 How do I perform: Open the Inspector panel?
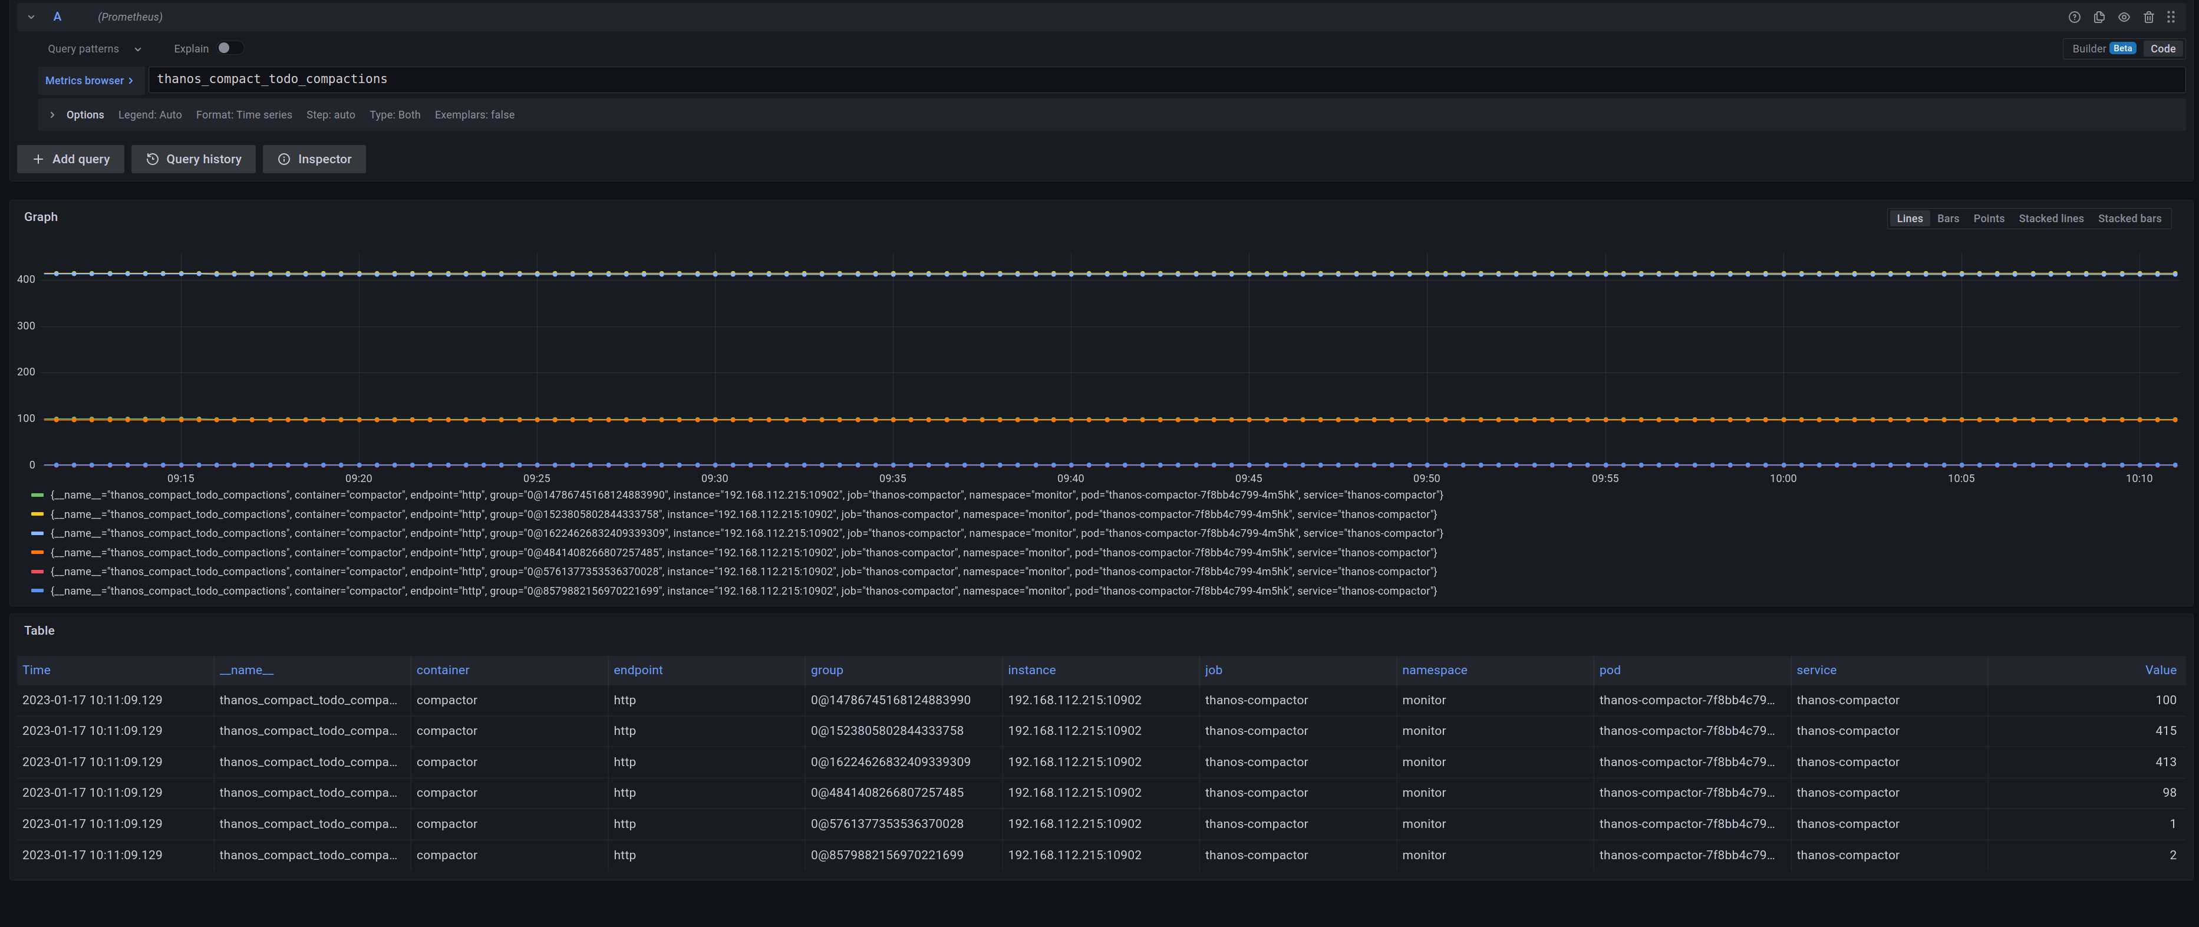point(314,159)
